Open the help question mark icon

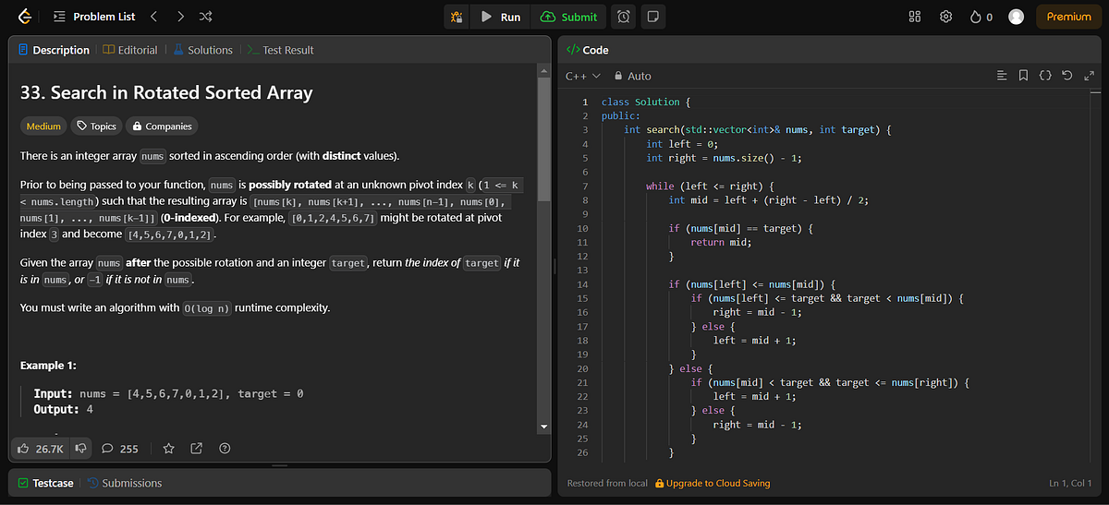click(224, 449)
